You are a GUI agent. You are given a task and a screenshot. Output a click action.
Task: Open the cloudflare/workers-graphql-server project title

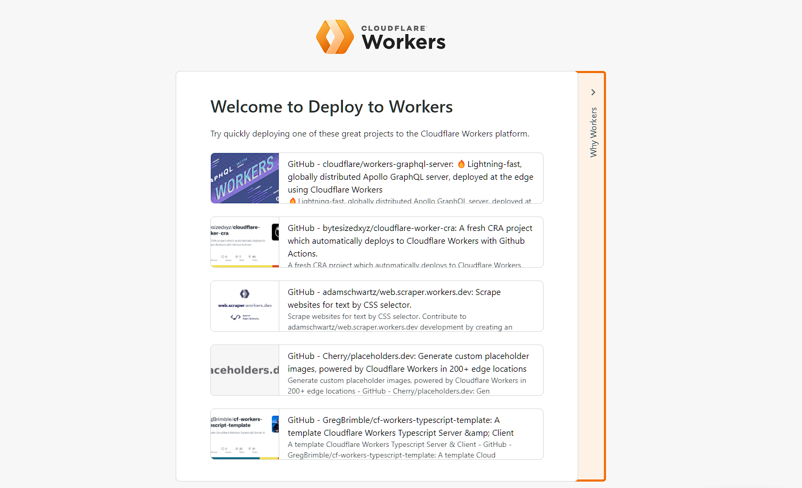point(410,177)
